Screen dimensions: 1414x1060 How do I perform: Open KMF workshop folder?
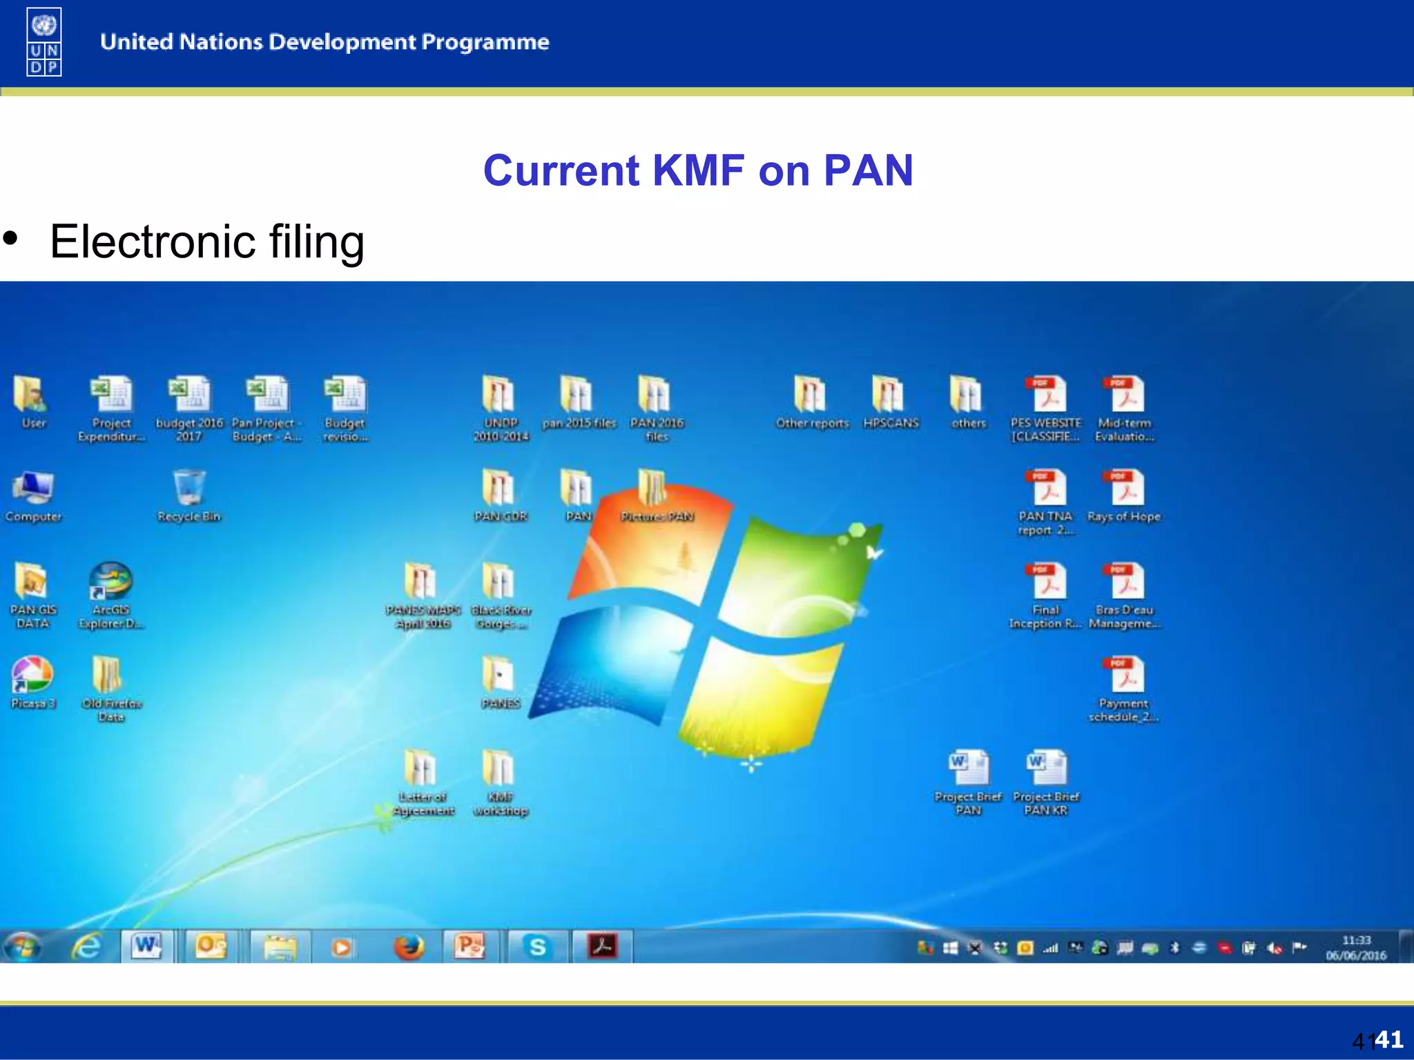pos(499,768)
